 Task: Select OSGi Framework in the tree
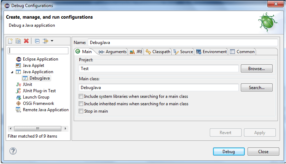[38, 103]
